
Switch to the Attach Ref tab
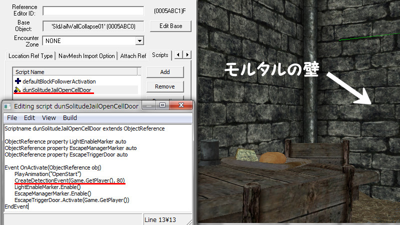point(133,56)
